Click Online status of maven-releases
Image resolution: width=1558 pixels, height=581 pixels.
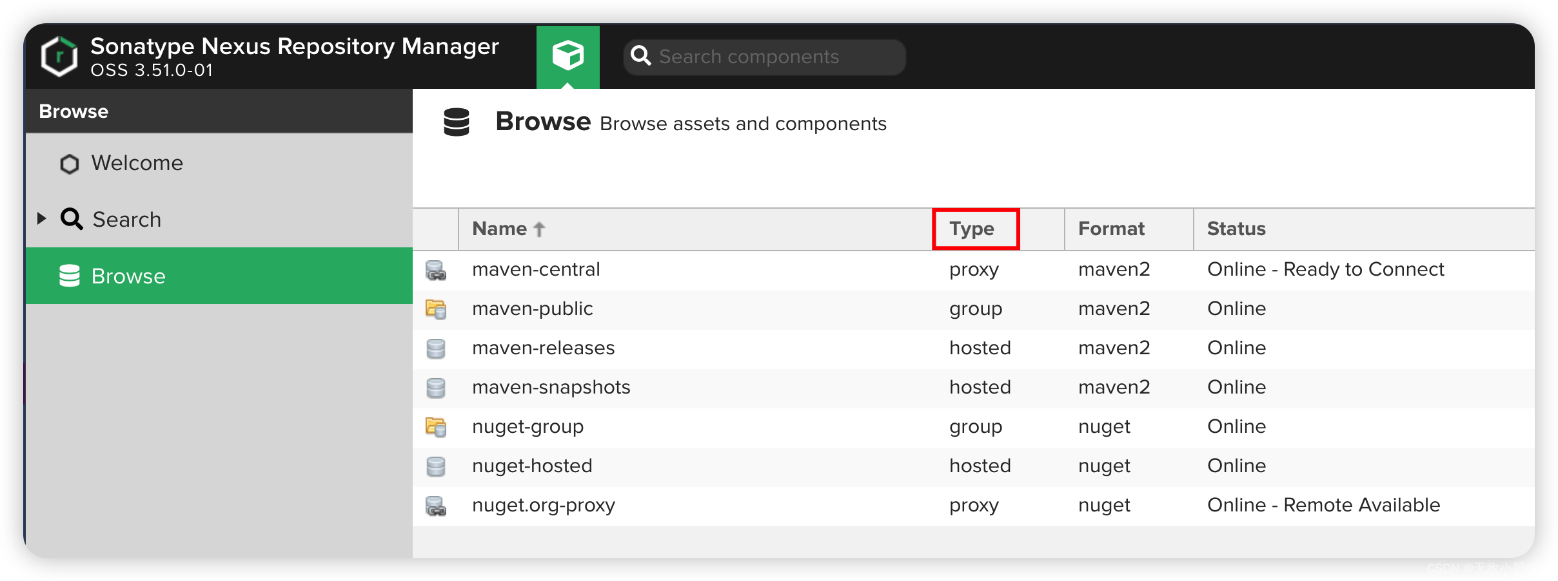[x=1236, y=348]
